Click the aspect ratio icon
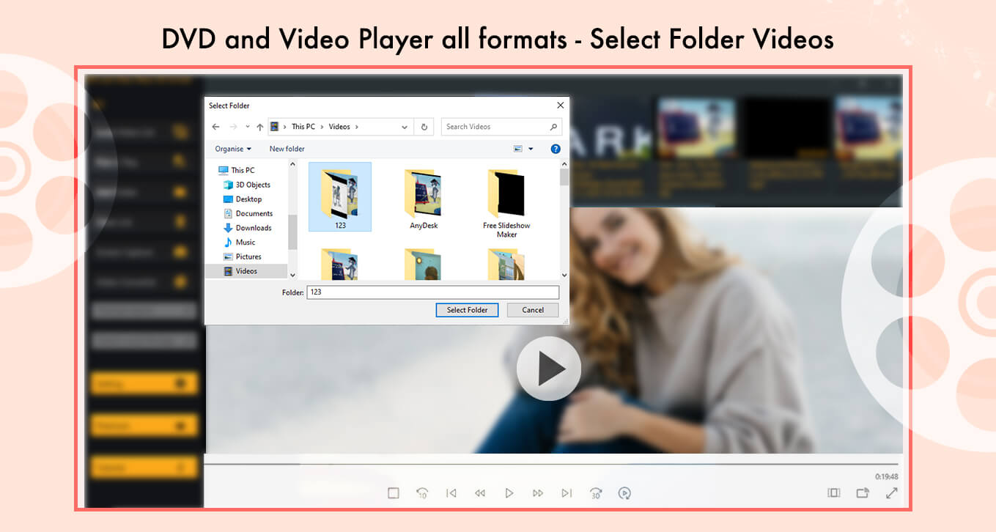The image size is (996, 532). tap(834, 493)
